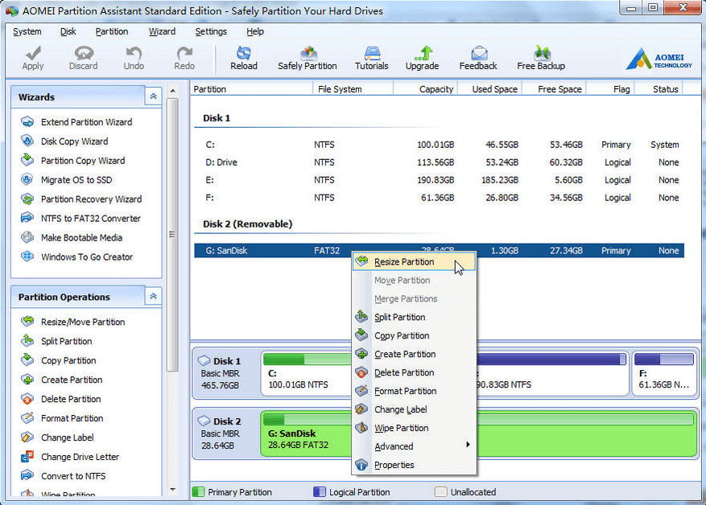This screenshot has height=505, width=706.
Task: Click the AOMEI Technology logo
Action: click(x=659, y=59)
